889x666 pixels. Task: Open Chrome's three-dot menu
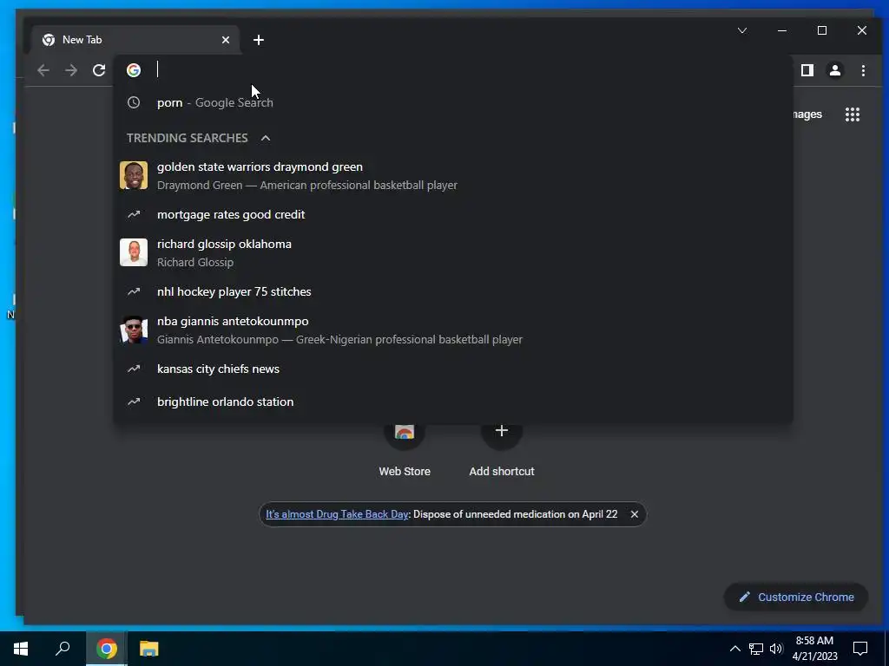pyautogui.click(x=863, y=70)
